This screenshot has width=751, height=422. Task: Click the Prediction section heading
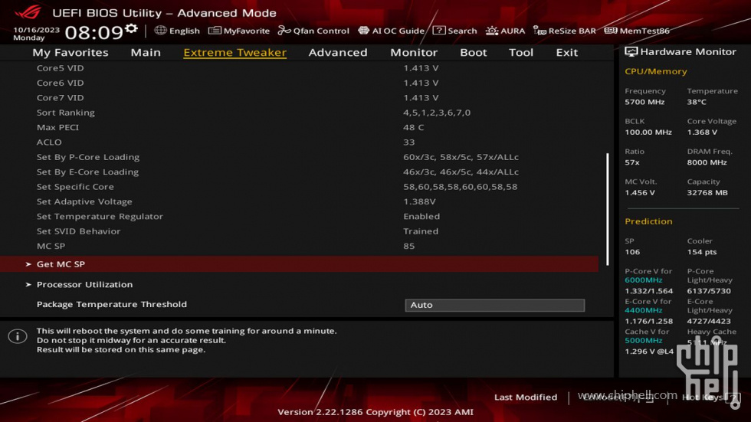tap(648, 221)
